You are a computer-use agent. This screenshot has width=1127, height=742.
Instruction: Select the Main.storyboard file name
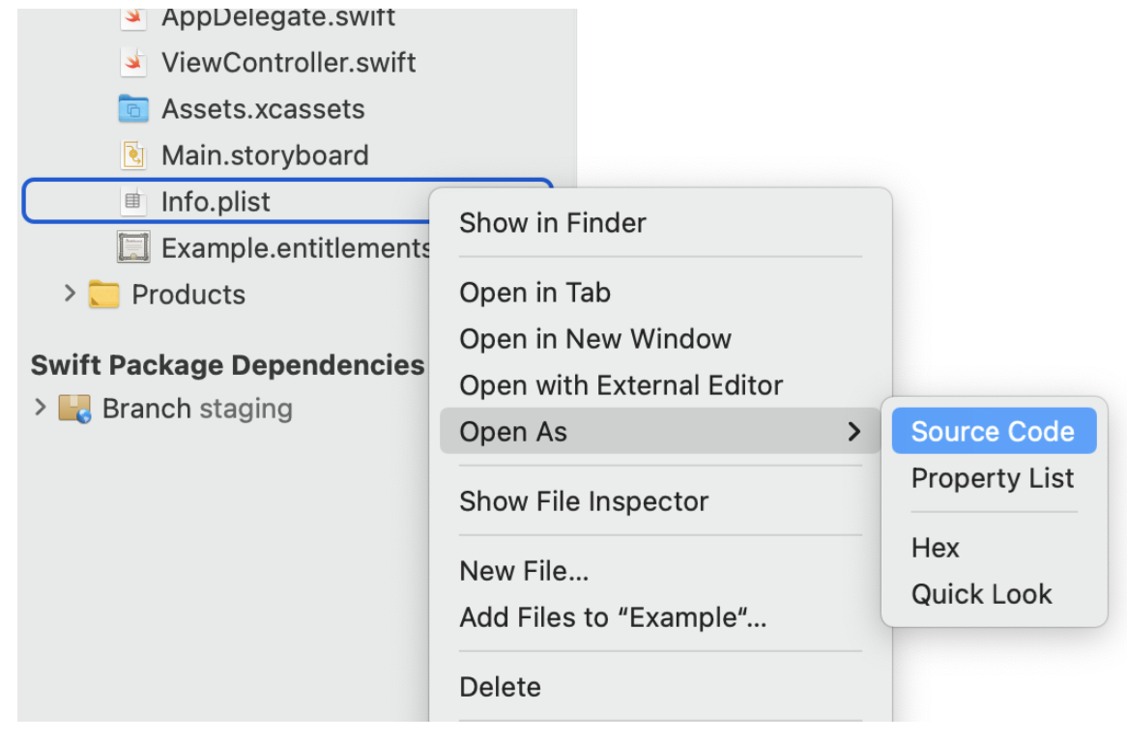coord(265,156)
